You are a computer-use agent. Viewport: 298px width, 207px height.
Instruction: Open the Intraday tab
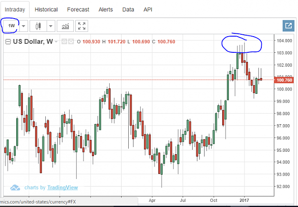pyautogui.click(x=15, y=10)
